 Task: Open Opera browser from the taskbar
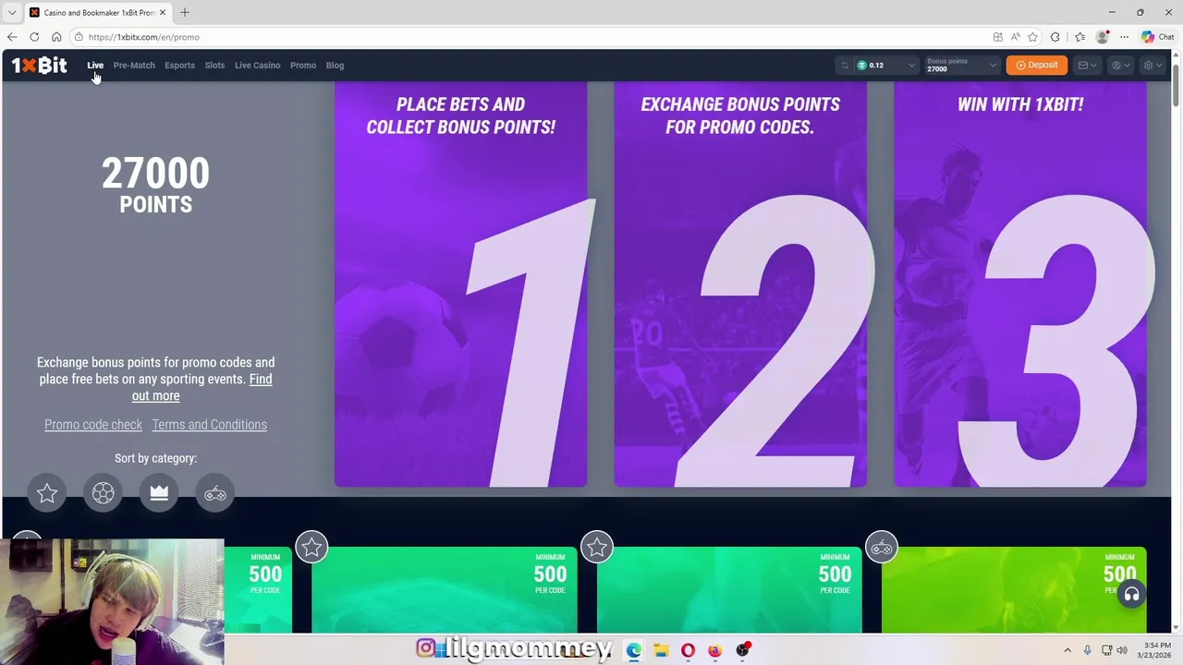[688, 650]
